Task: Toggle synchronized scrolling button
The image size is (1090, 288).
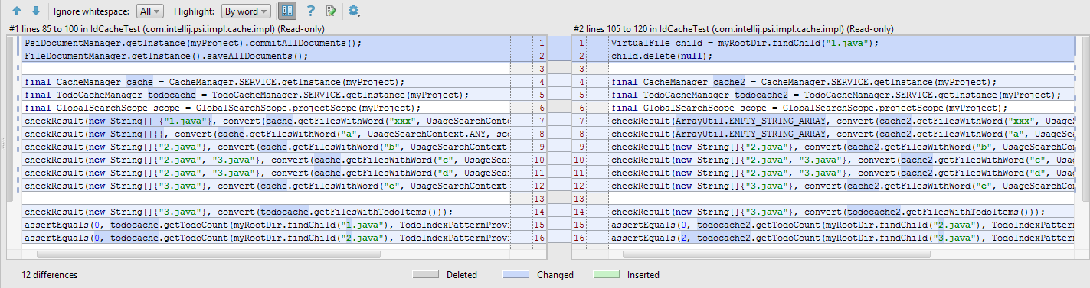Action: pyautogui.click(x=288, y=11)
